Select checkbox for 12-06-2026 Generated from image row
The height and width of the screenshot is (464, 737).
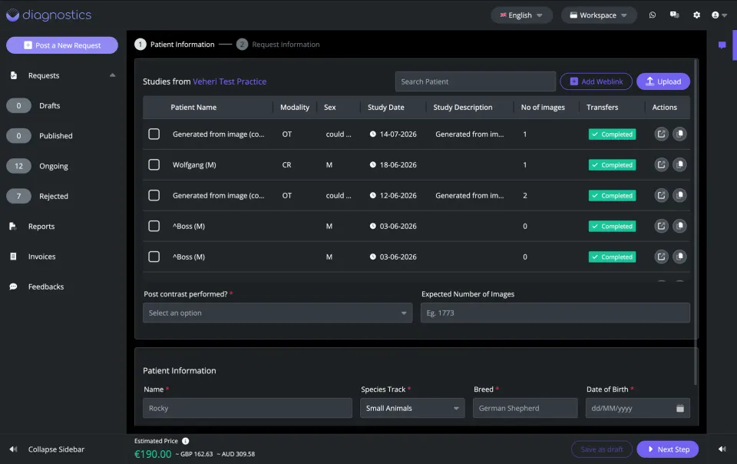[x=154, y=195]
